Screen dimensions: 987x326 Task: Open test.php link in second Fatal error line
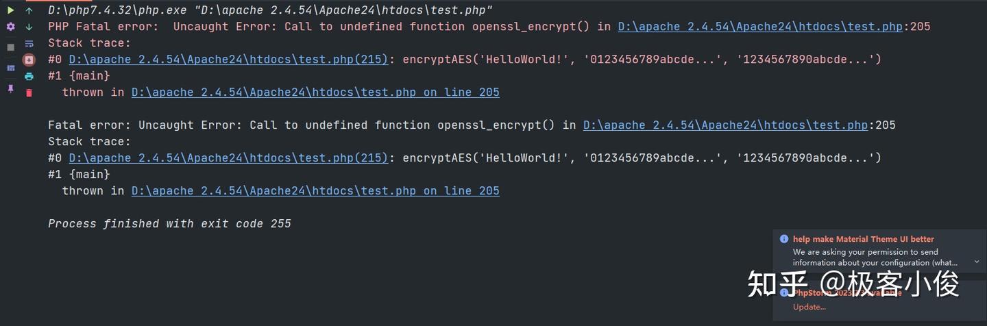point(725,125)
